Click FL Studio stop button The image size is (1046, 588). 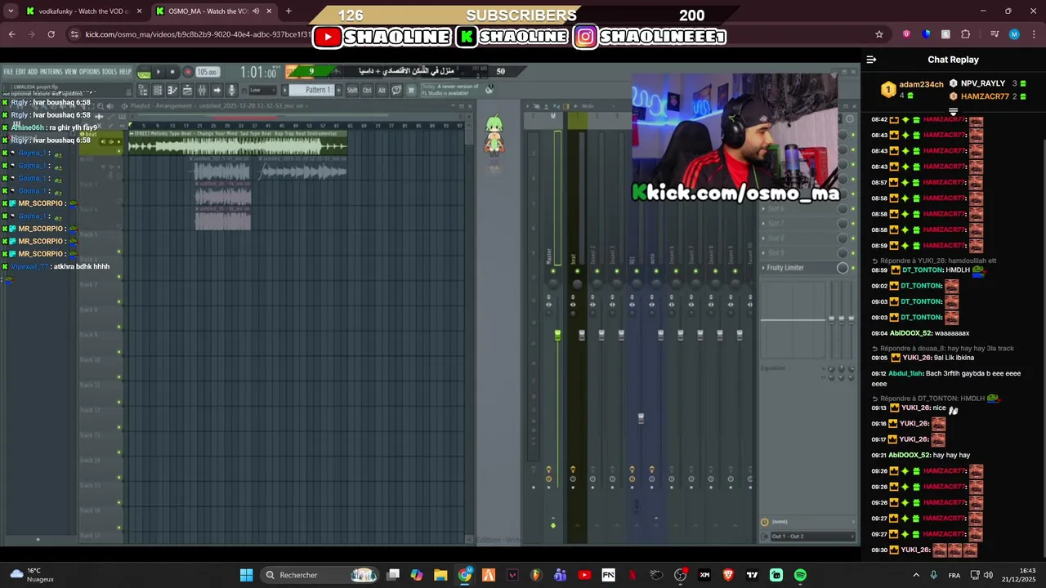[172, 72]
